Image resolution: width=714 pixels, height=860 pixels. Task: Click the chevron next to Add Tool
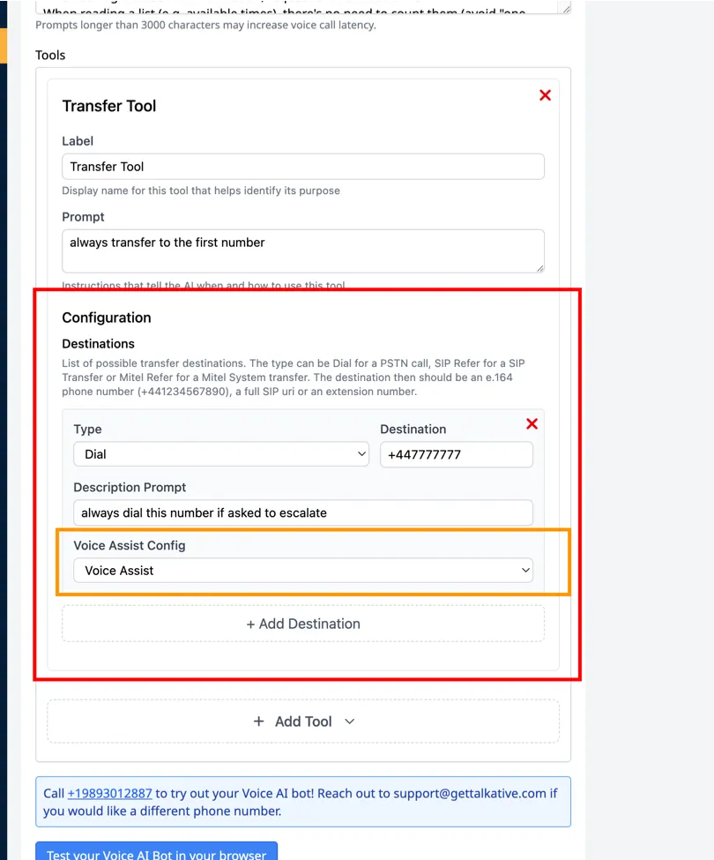pos(349,722)
